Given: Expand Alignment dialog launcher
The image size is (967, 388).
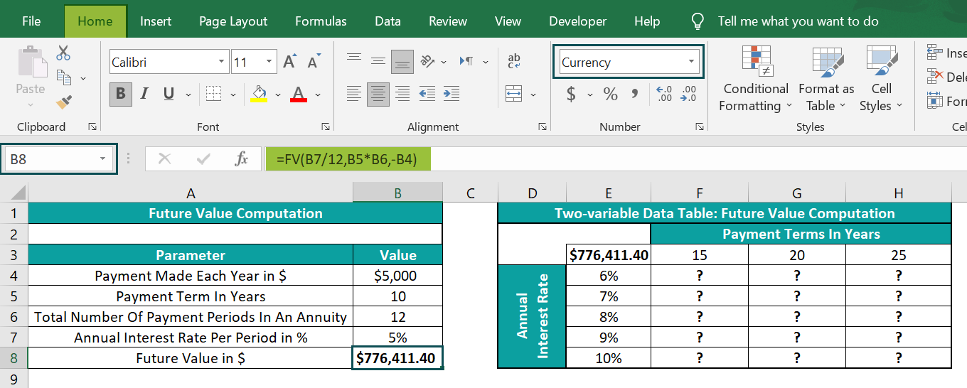Looking at the screenshot, I should click(543, 126).
